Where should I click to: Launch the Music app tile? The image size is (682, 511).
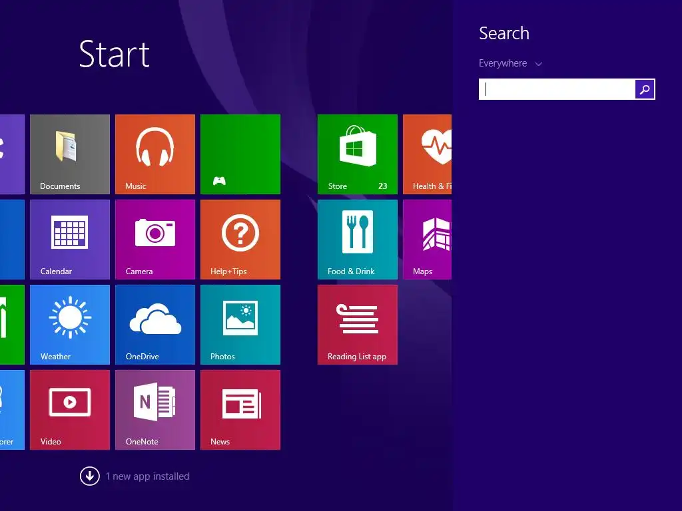coord(155,154)
